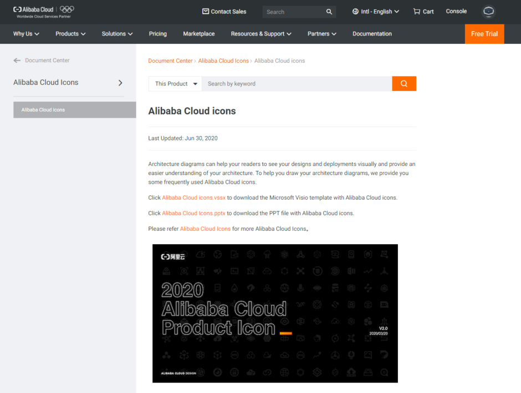This screenshot has width=521, height=393.
Task: Expand the Products dropdown menu
Action: (70, 33)
